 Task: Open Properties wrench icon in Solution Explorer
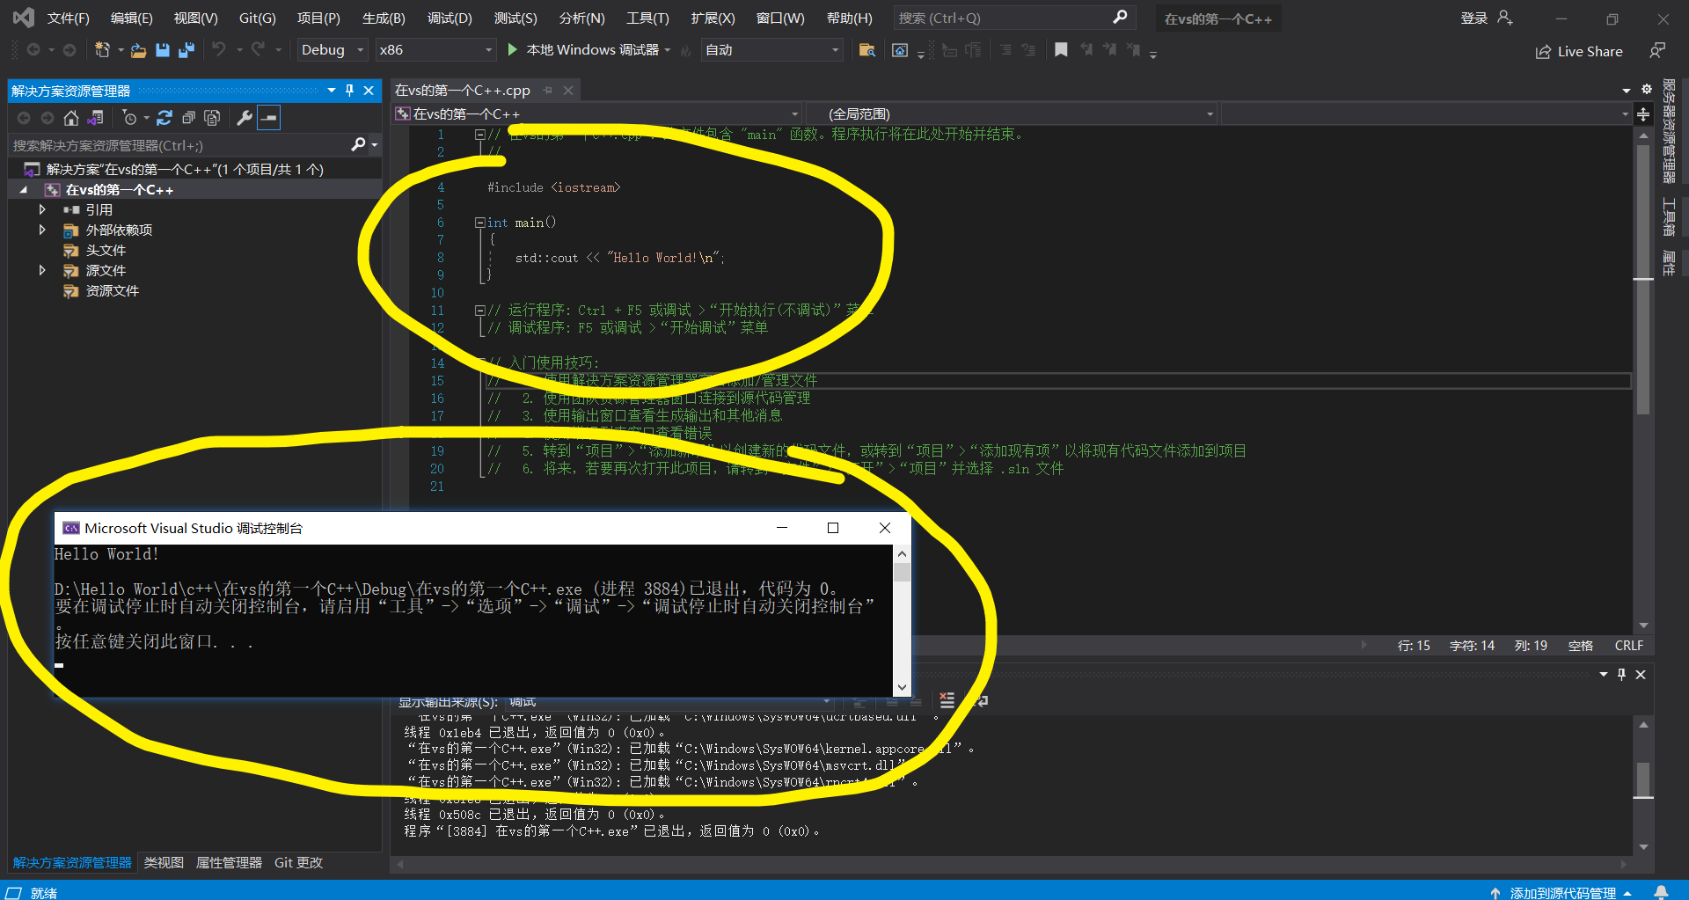coord(245,118)
